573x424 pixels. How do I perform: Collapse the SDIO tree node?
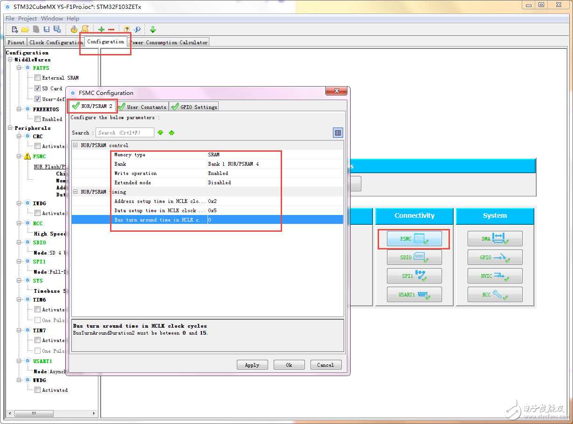tap(20, 242)
